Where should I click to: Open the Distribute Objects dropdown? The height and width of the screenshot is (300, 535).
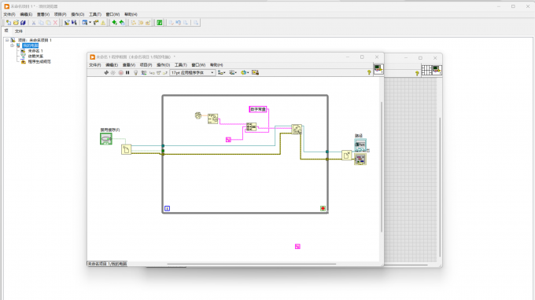click(233, 72)
